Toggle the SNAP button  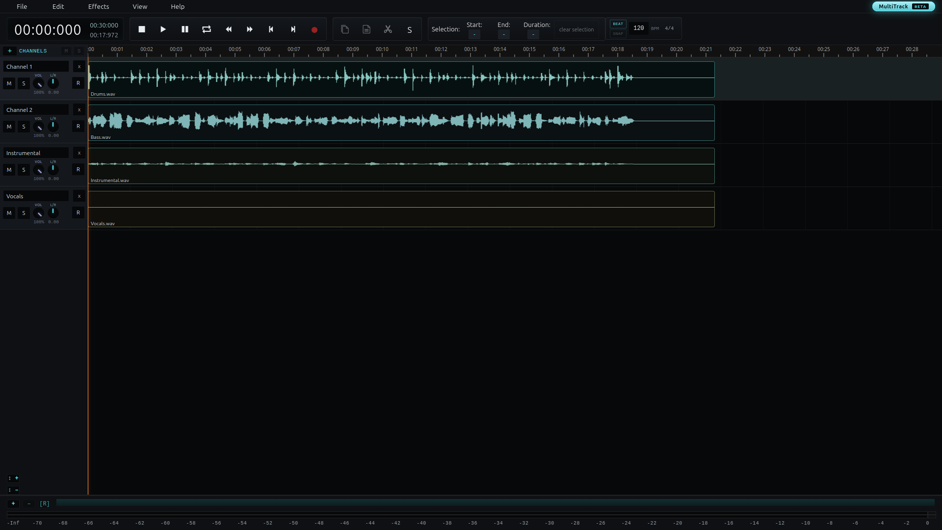coord(618,34)
